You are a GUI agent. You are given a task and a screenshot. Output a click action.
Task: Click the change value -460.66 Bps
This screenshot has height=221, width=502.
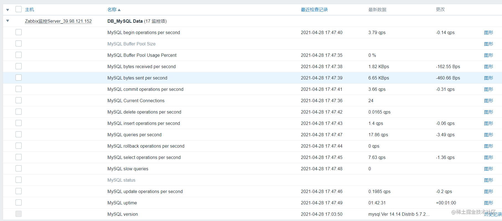click(x=448, y=78)
